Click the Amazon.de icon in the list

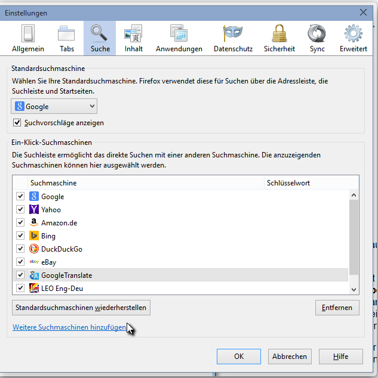pyautogui.click(x=34, y=222)
